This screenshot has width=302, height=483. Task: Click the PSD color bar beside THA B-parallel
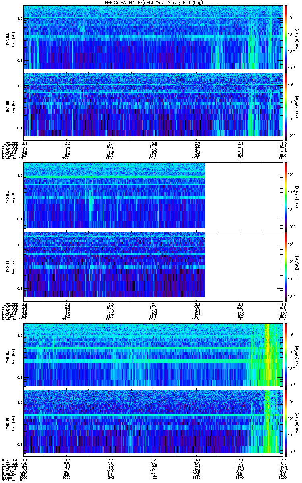click(x=286, y=105)
